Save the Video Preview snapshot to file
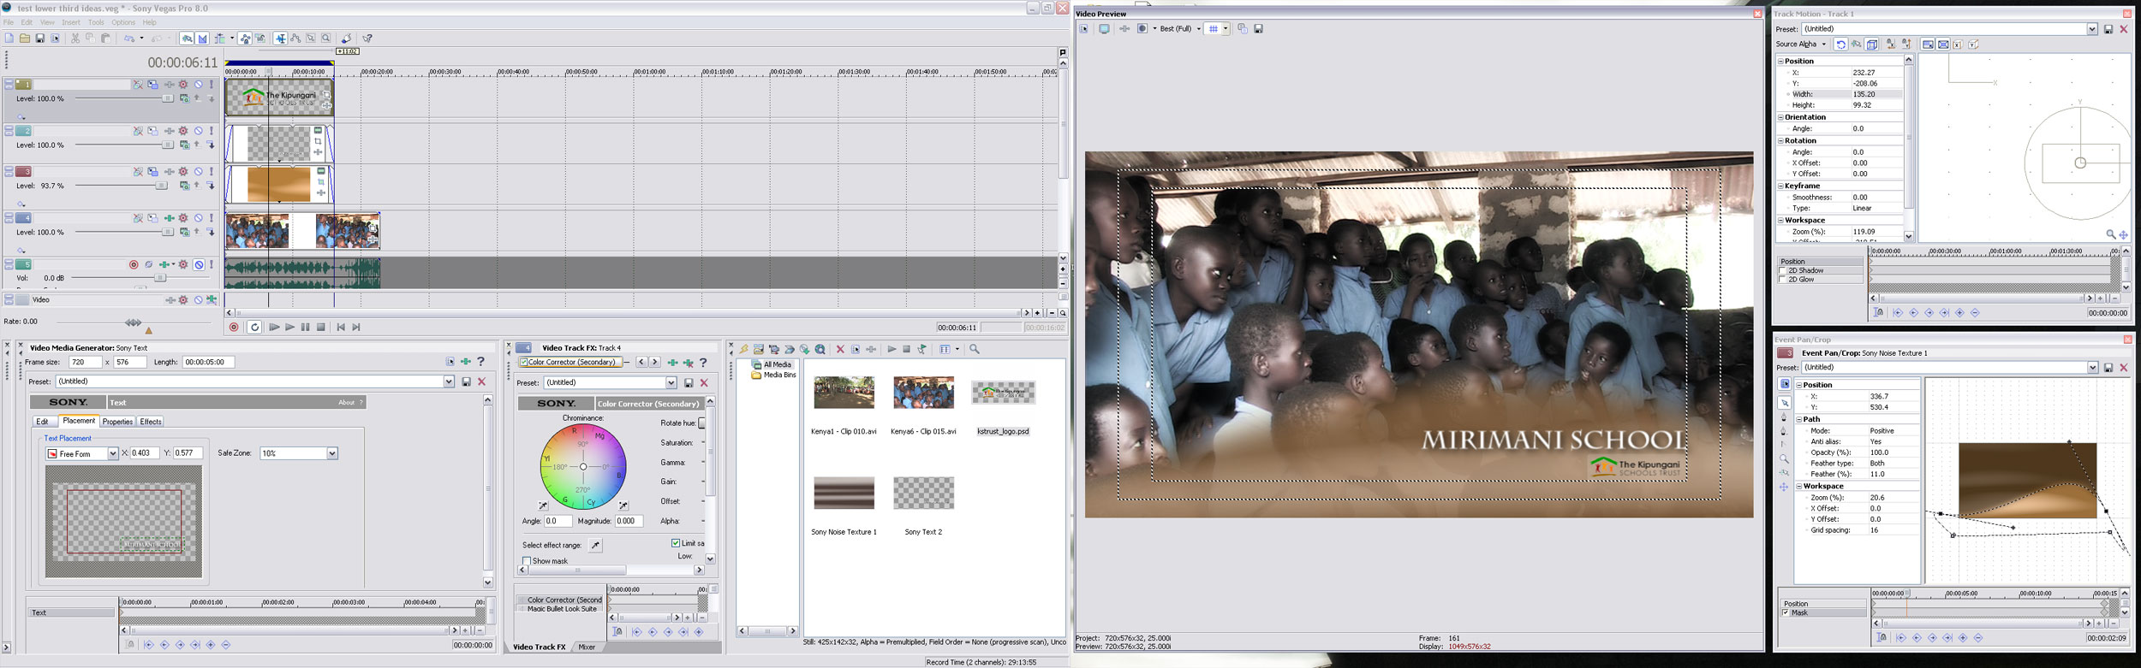Image resolution: width=2141 pixels, height=668 pixels. (x=1258, y=29)
